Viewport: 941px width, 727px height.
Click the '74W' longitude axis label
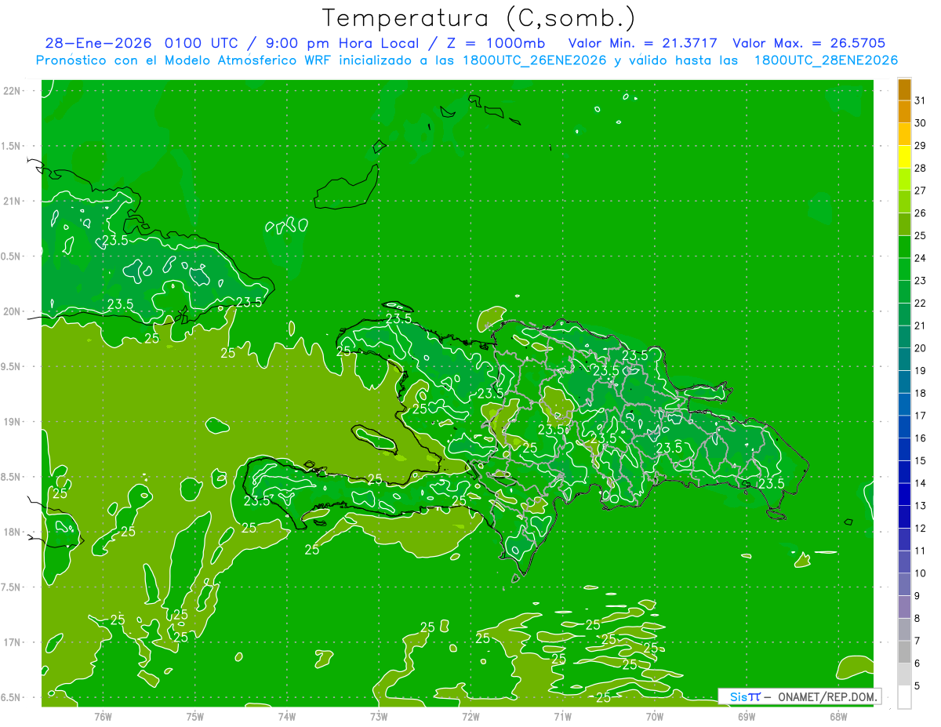(x=287, y=716)
